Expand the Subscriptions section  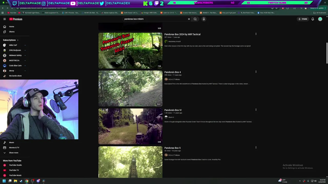click(x=11, y=40)
